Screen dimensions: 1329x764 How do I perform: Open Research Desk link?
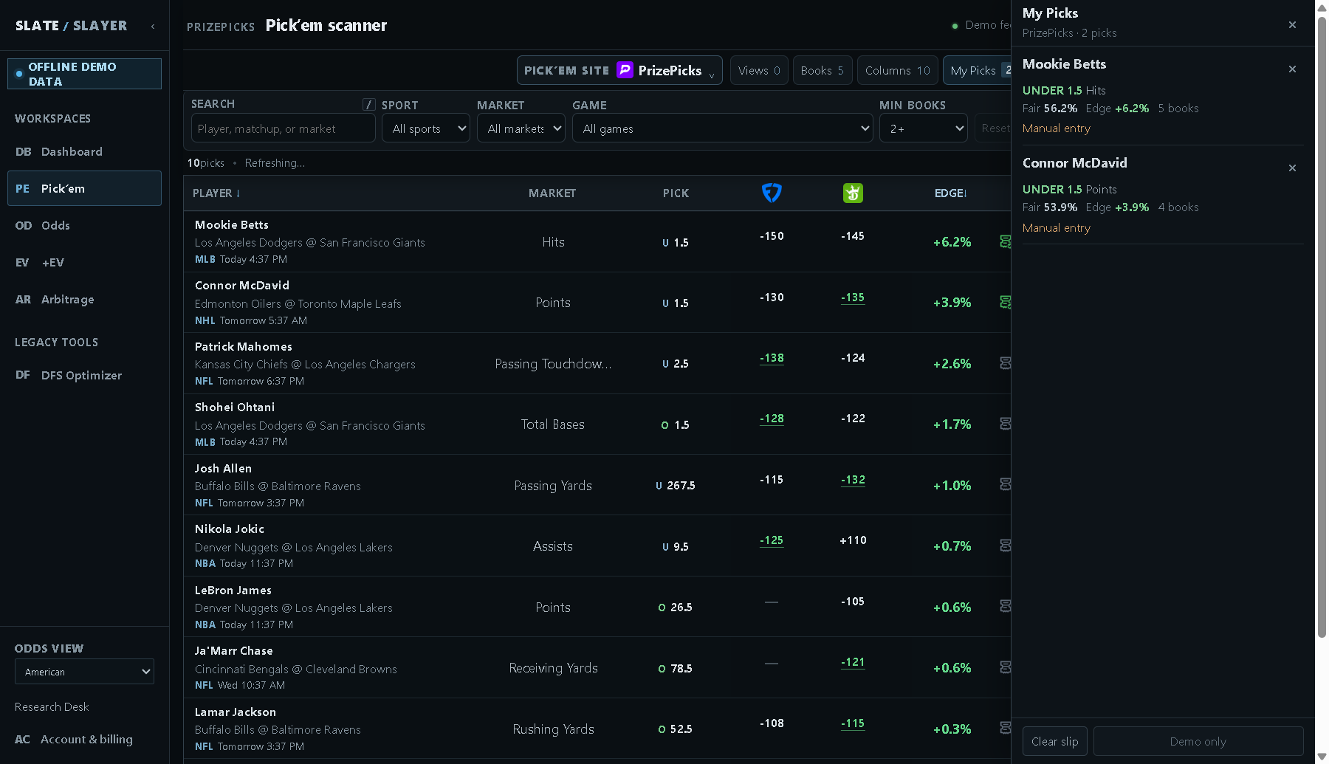coord(52,706)
